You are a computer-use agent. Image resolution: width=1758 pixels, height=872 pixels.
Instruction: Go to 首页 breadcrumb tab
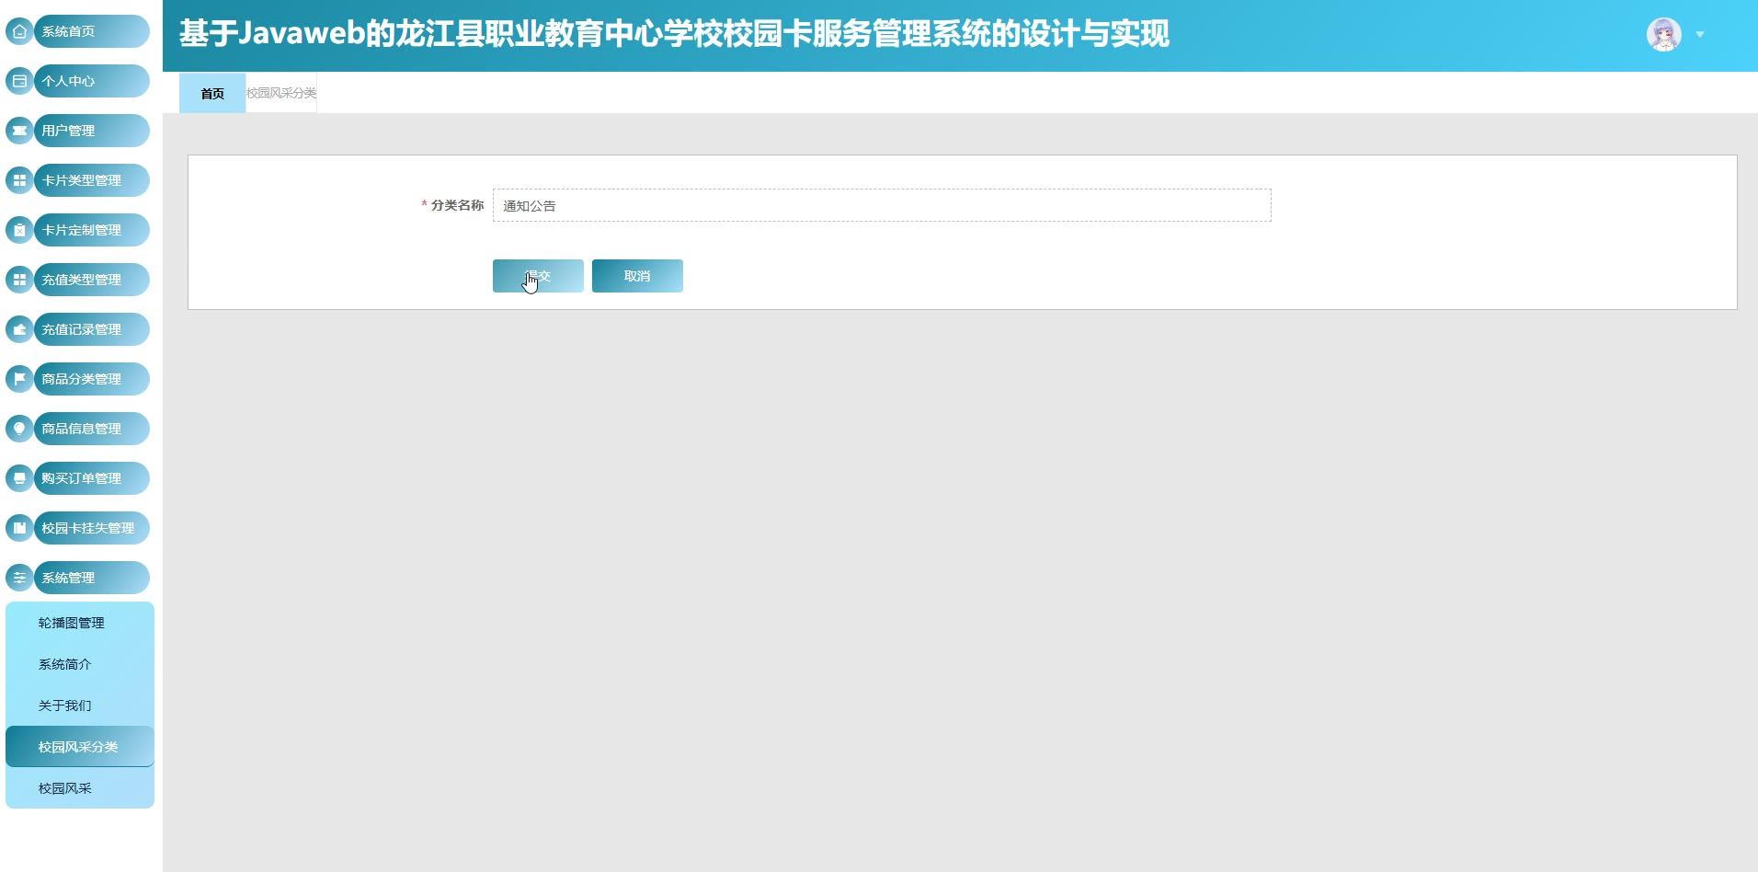click(212, 93)
